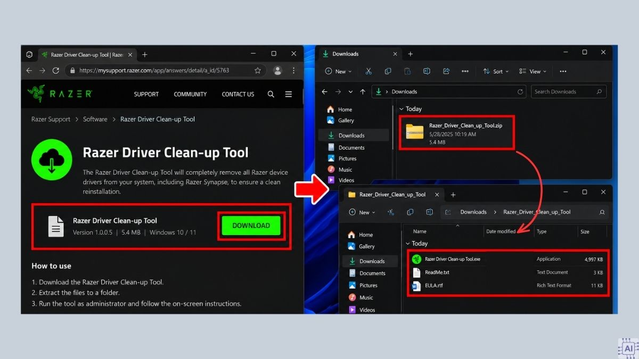
Task: Select Razer Driver Clean-up Tool.exe
Action: (509, 259)
